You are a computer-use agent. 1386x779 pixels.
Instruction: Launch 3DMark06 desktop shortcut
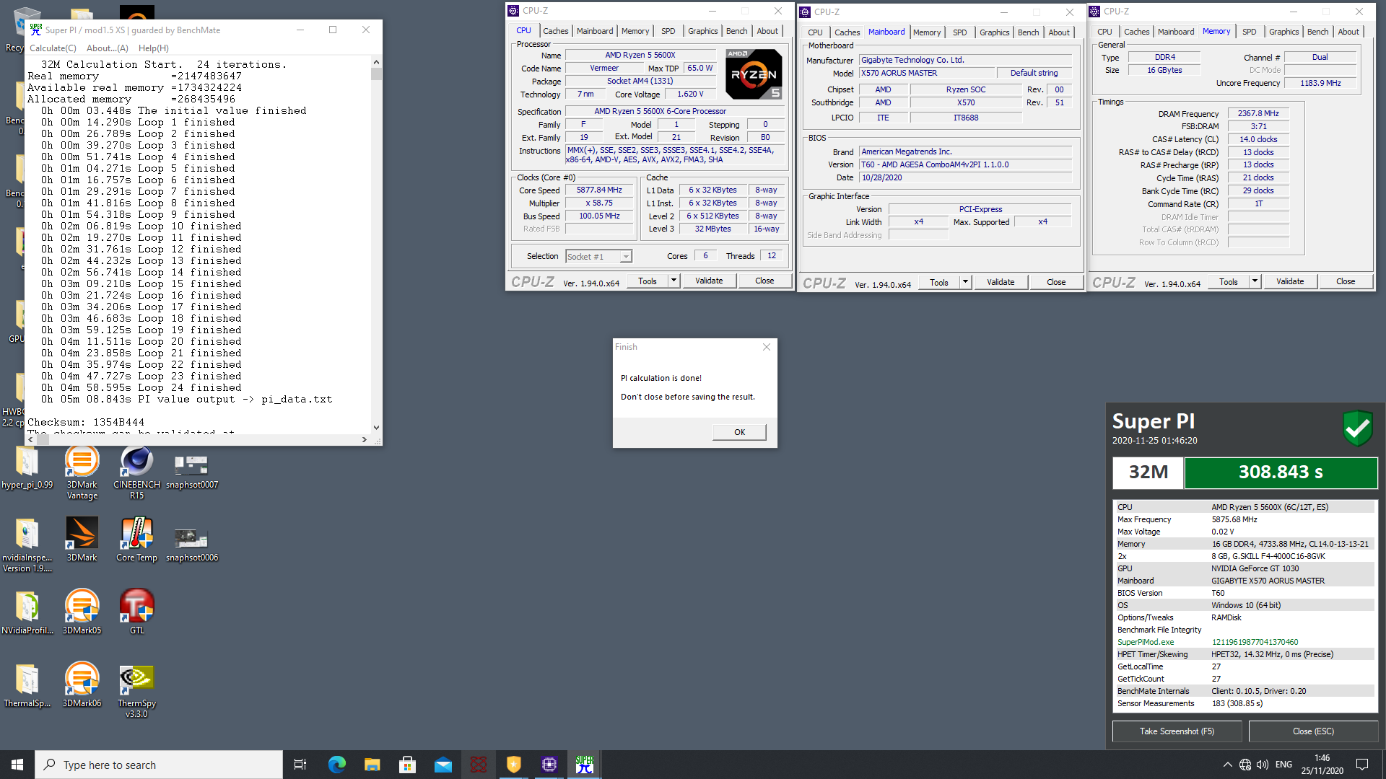click(x=82, y=685)
